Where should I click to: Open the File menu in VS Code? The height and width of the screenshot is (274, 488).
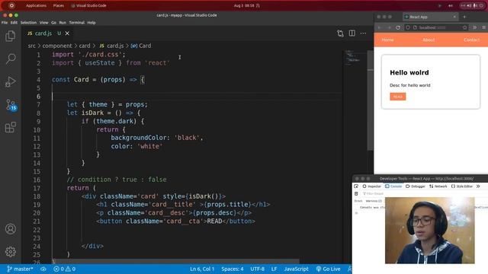pos(5,23)
